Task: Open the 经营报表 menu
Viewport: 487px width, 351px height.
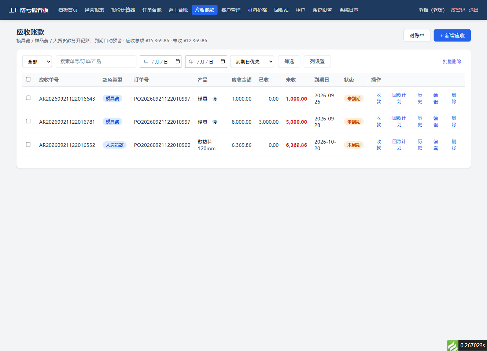Action: pyautogui.click(x=95, y=10)
